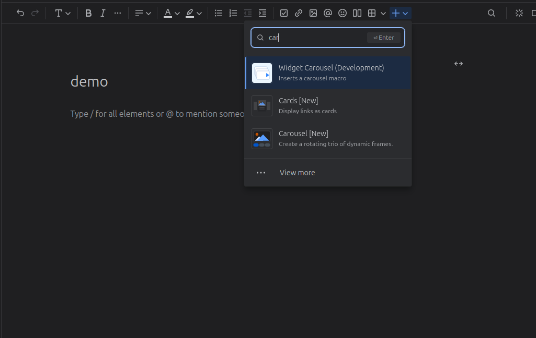Screen dimensions: 536x338
Task: Click the Enter hint button in search box
Action: click(383, 38)
